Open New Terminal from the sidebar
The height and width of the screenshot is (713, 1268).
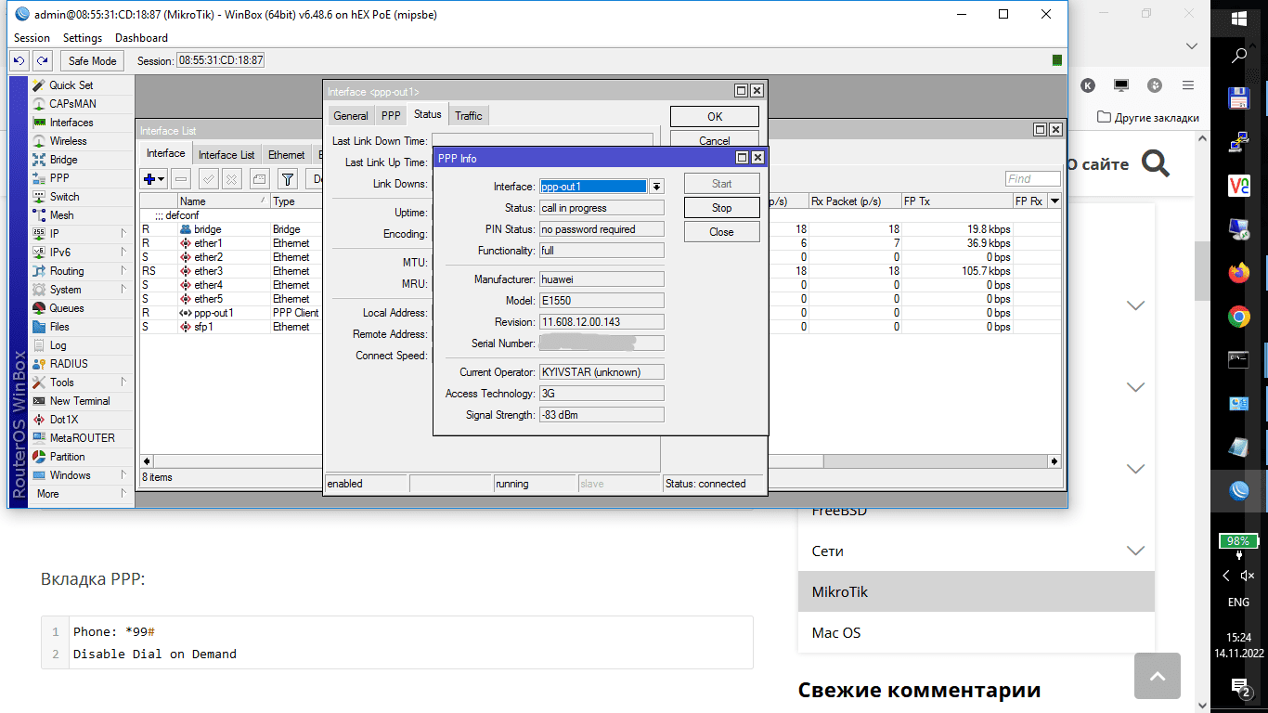pyautogui.click(x=79, y=401)
